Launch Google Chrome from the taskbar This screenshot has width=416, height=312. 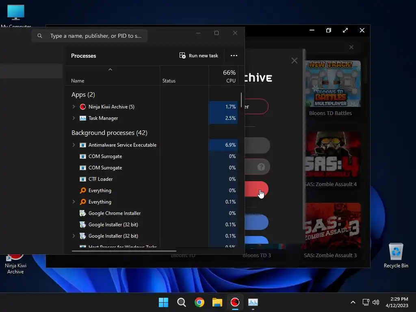(x=199, y=302)
